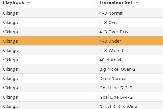
Task: Select Big Nickel Over G formation
Action: point(117,69)
